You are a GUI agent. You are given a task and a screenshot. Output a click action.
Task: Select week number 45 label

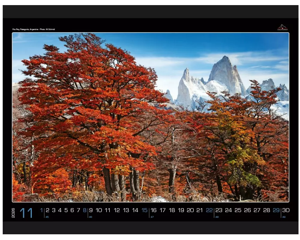(47, 217)
